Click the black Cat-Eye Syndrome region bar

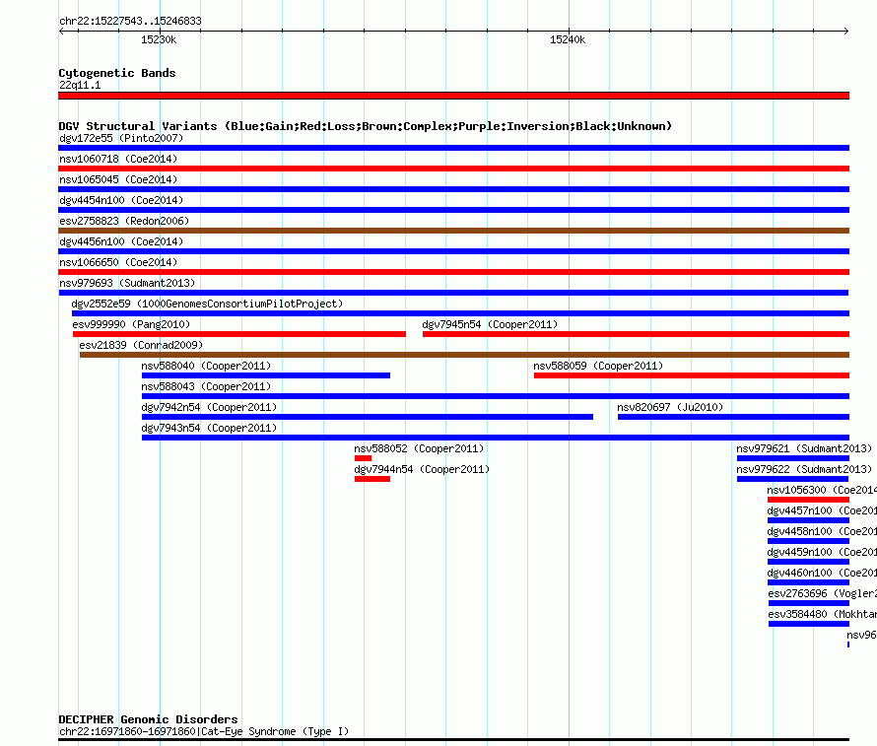pyautogui.click(x=453, y=740)
